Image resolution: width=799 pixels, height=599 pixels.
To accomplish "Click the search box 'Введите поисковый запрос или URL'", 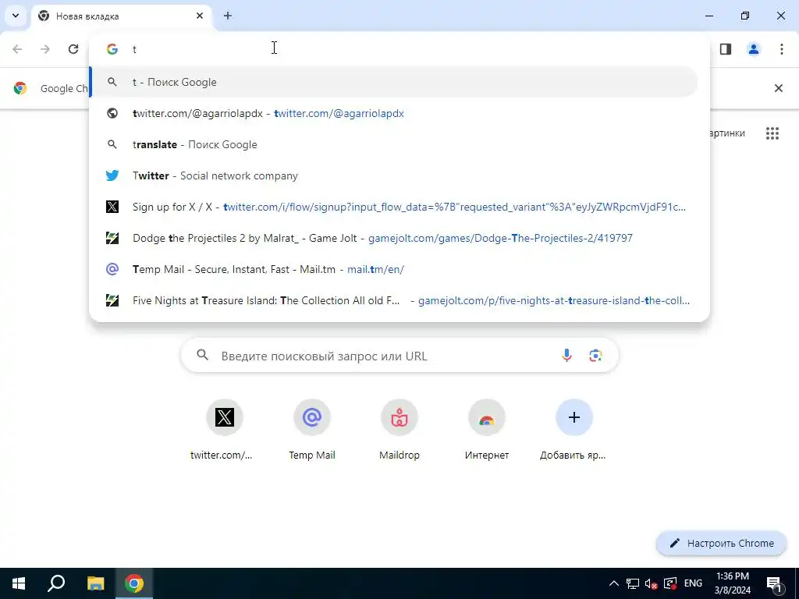I will click(x=400, y=356).
